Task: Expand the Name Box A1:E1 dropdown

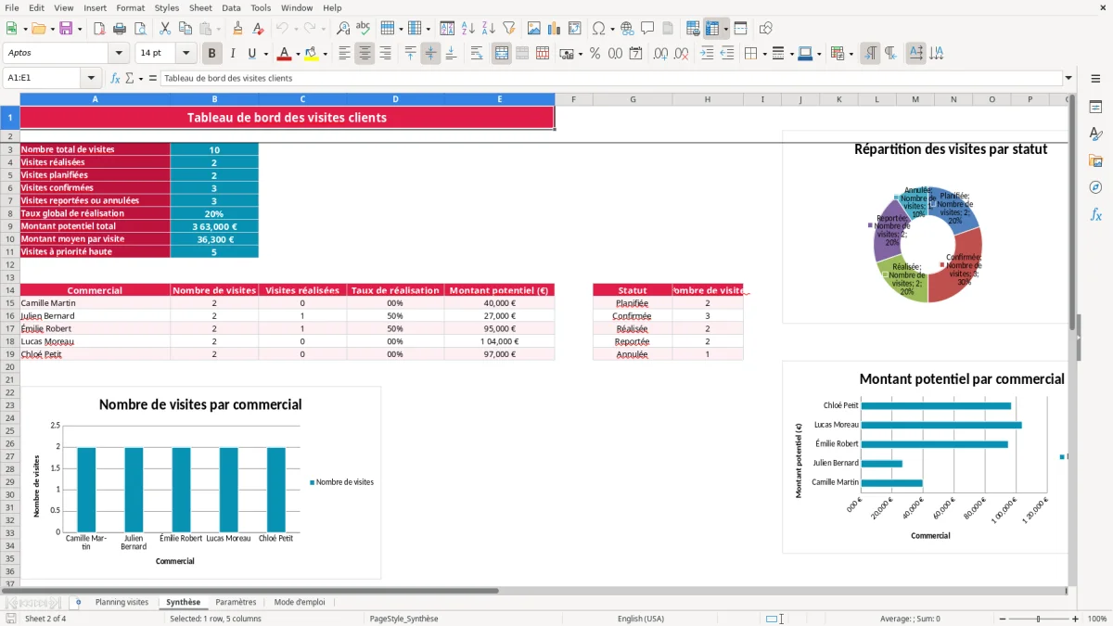Action: click(x=90, y=78)
